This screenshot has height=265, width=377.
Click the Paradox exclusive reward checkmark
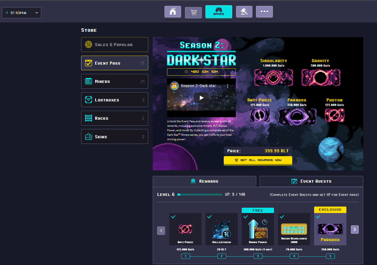[x=318, y=217]
